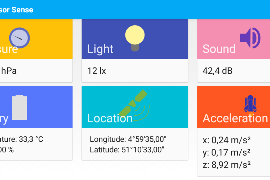Click the blue space shuttle acceleration icon

(250, 105)
